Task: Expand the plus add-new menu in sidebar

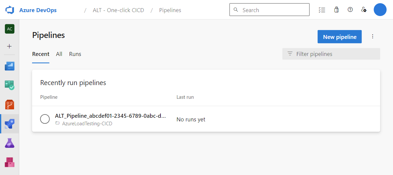Action: (x=9, y=46)
